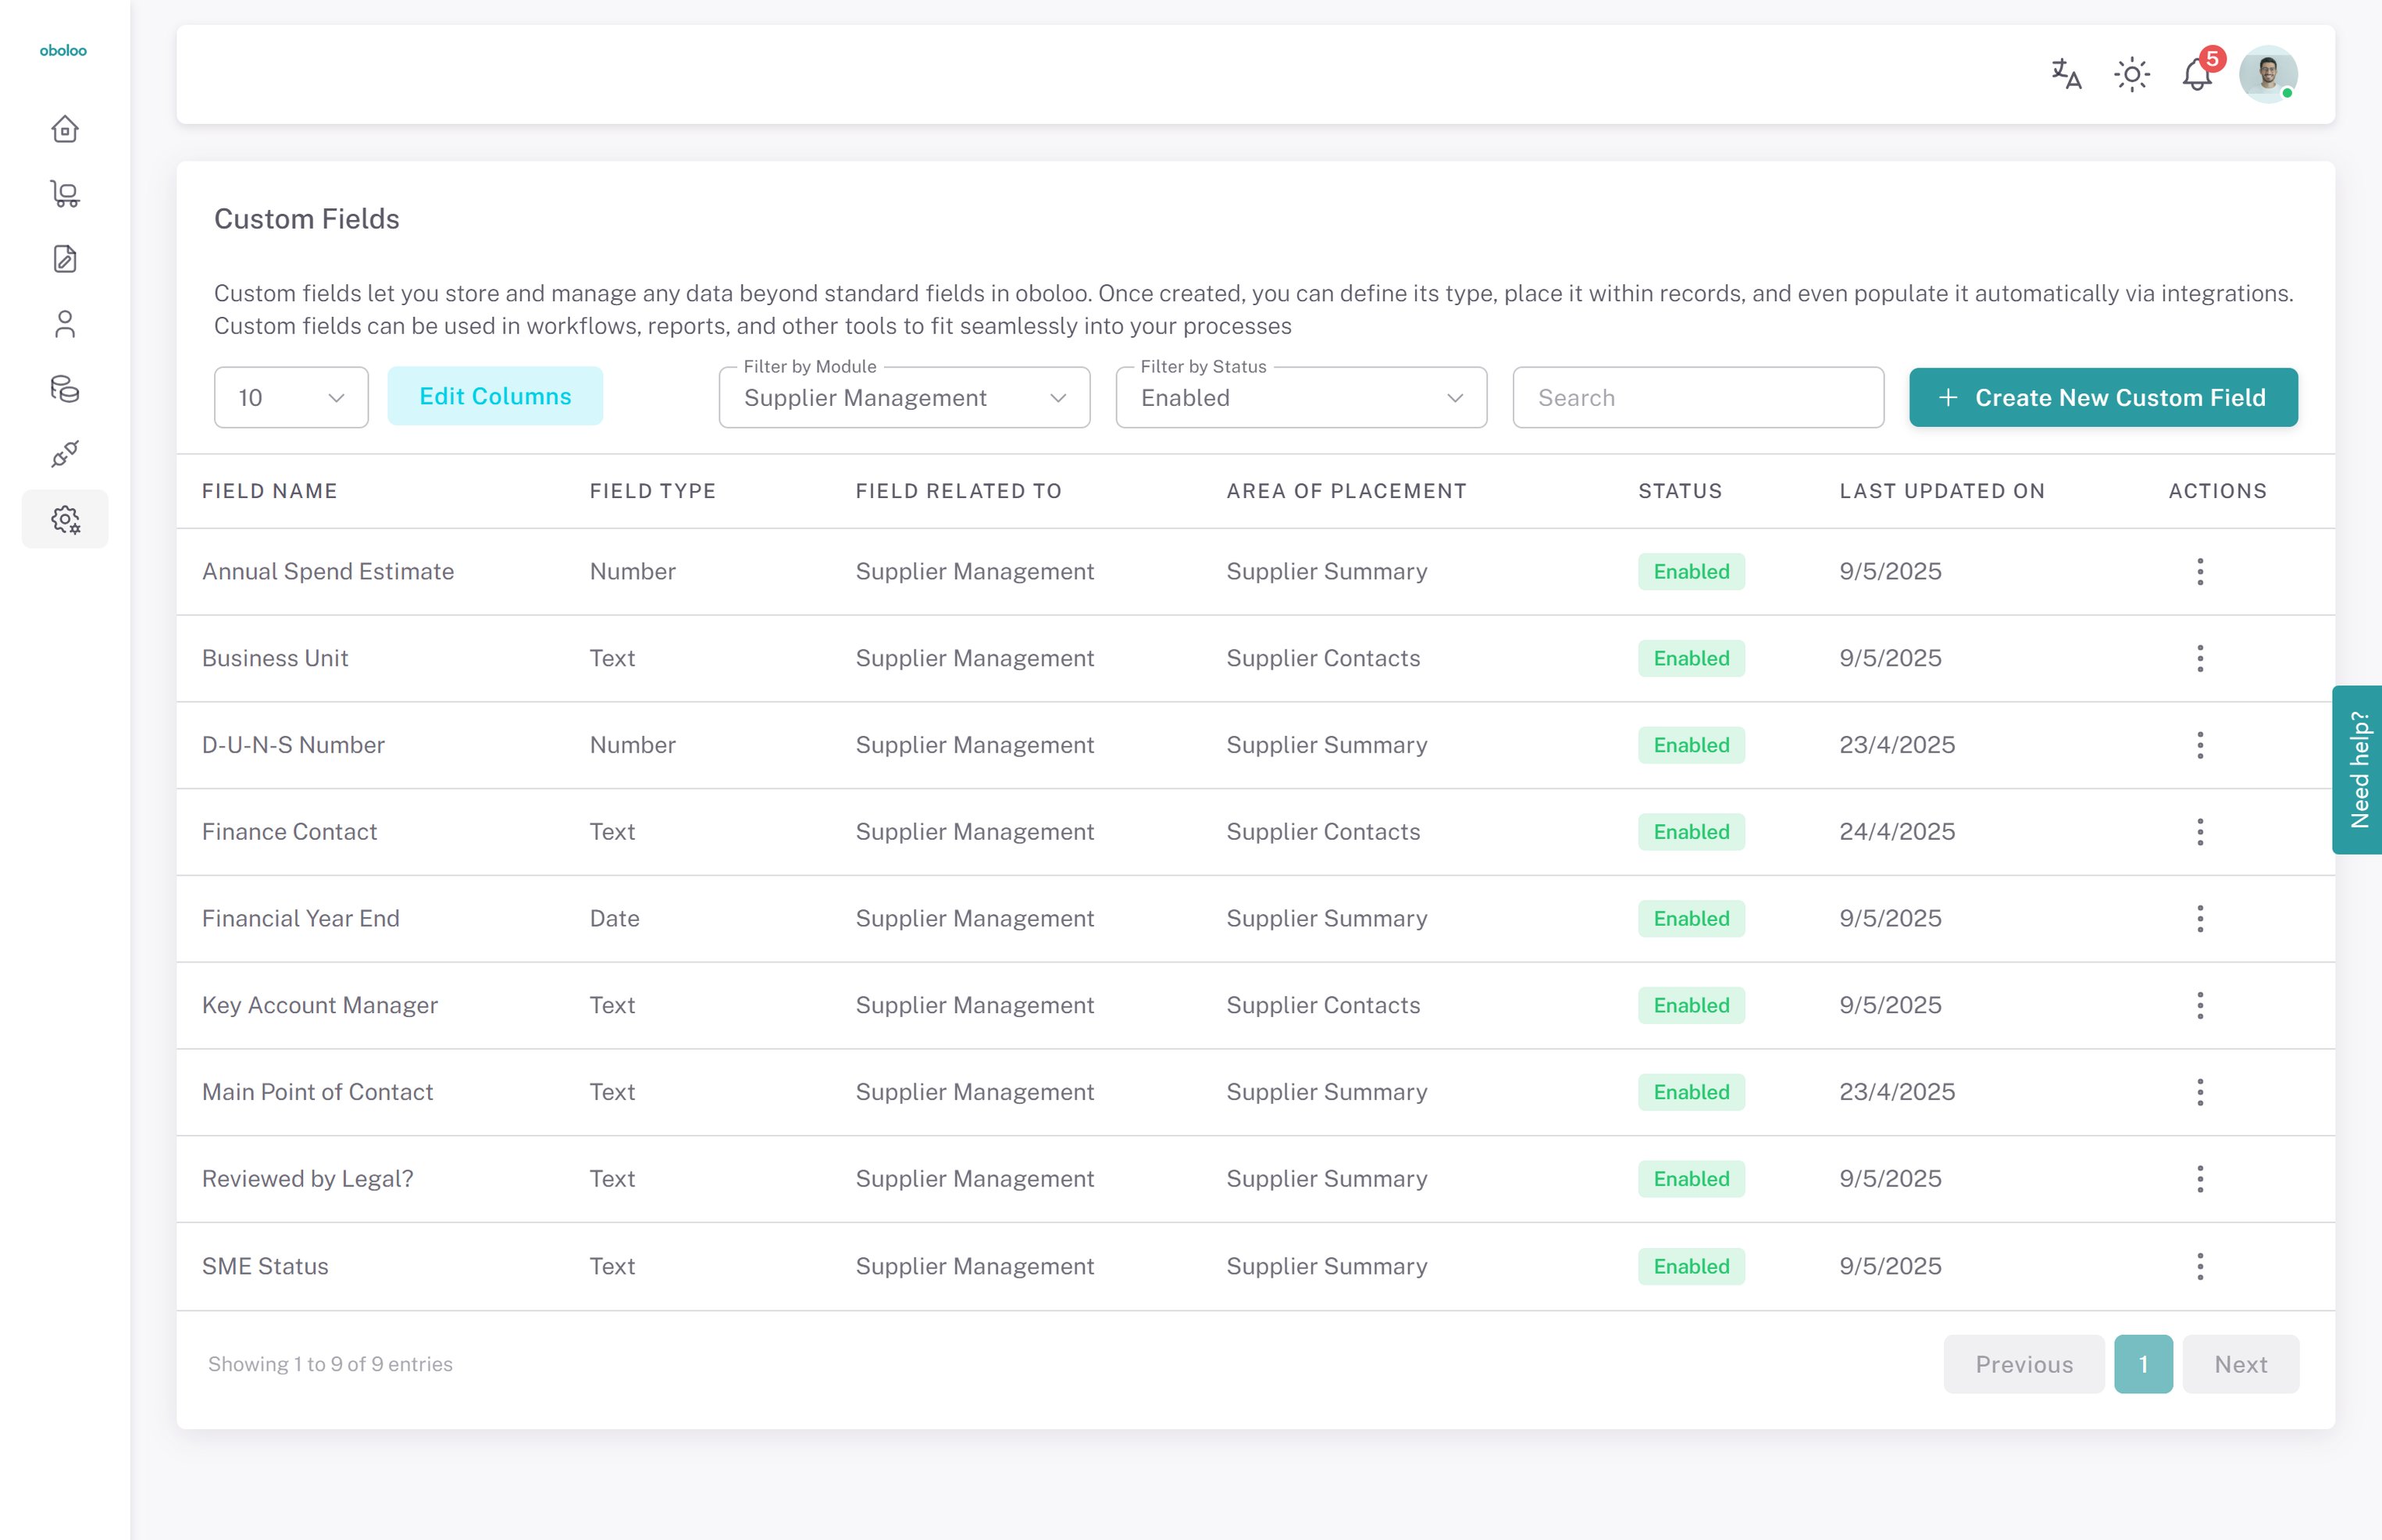2382x1540 pixels.
Task: Open the person sidebar icon
Action: click(65, 324)
